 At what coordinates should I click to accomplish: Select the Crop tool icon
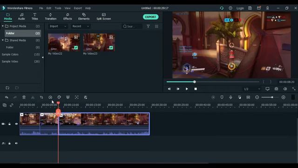[41, 98]
